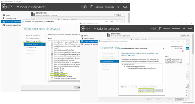Viewport: 195px width, 104px height.
Task: Select Servicios de archivo icon in right sidebar
Action: click(x=82, y=44)
